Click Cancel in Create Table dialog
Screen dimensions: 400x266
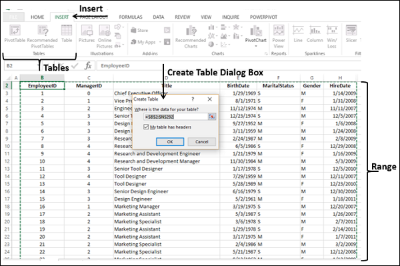(202, 142)
